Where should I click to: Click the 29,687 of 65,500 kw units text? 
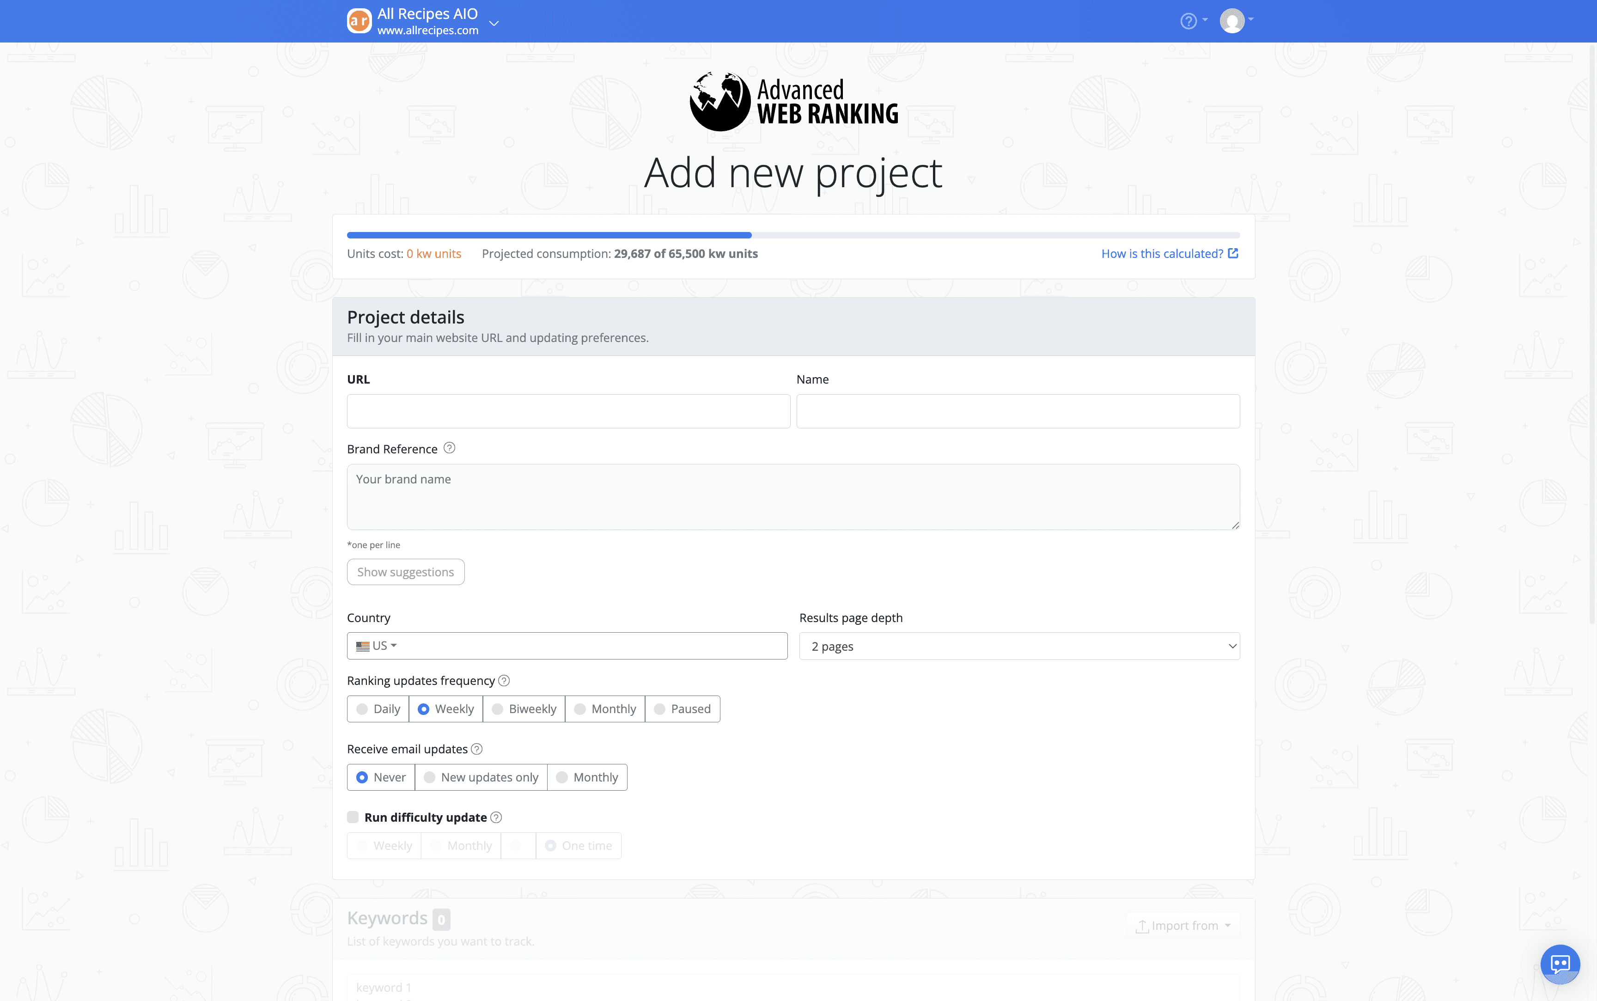pyautogui.click(x=686, y=254)
